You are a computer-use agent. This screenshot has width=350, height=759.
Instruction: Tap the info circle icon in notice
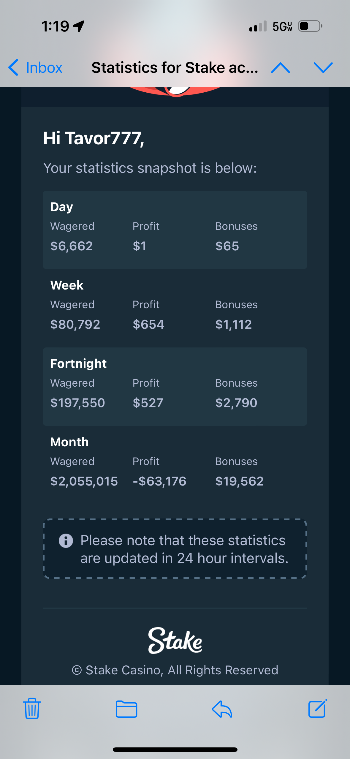tap(66, 540)
